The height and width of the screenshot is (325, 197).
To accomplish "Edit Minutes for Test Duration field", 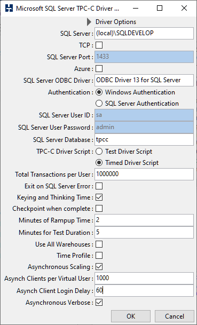I will tap(144, 232).
